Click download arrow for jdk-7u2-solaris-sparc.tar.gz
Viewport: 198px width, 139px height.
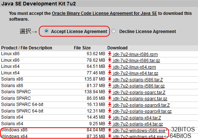coord(110,98)
